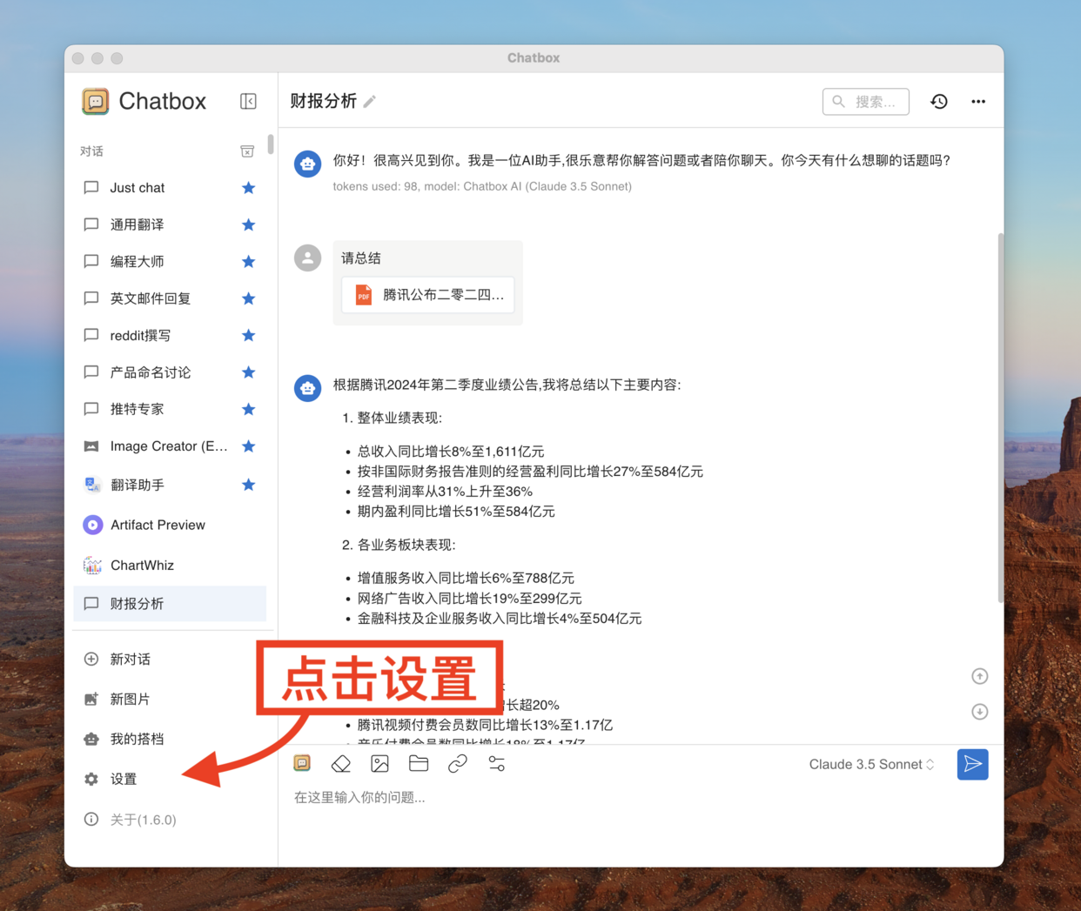This screenshot has width=1081, height=911.
Task: Select the 财报分析 conversation in sidebar
Action: coord(170,604)
